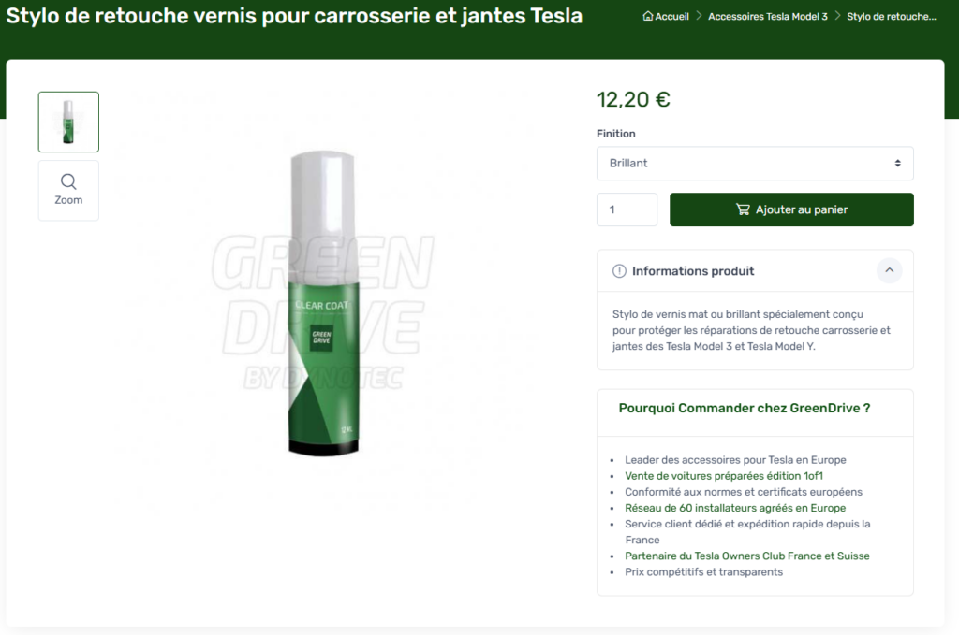This screenshot has height=635, width=959.
Task: Open Accessoires Tesla Model 3 breadcrumb link
Action: coord(768,17)
